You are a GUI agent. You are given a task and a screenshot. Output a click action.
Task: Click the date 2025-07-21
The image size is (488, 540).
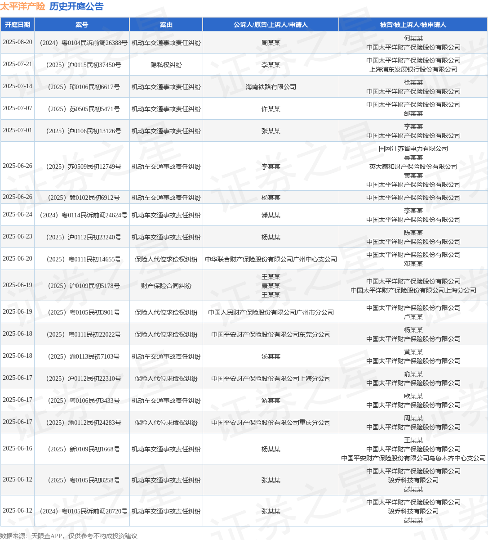(x=18, y=64)
